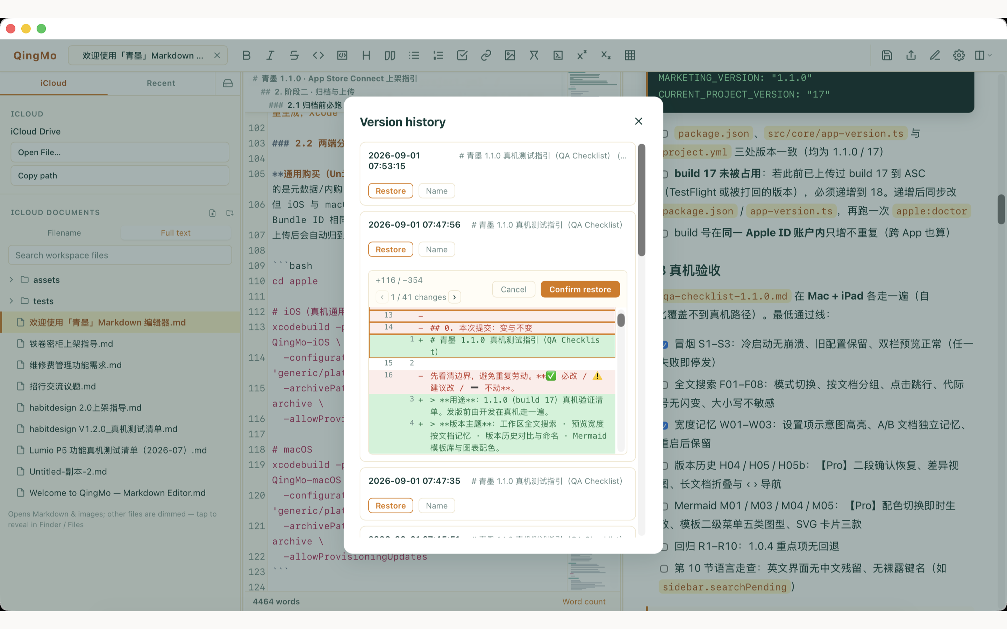
Task: Create new document in iCloud Documents
Action: [212, 213]
